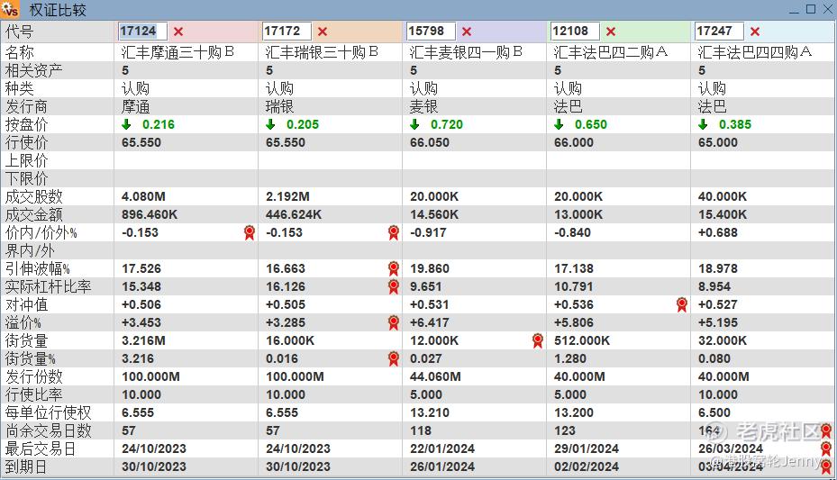
Task: Select the 按盘价 row label
Action: point(27,124)
